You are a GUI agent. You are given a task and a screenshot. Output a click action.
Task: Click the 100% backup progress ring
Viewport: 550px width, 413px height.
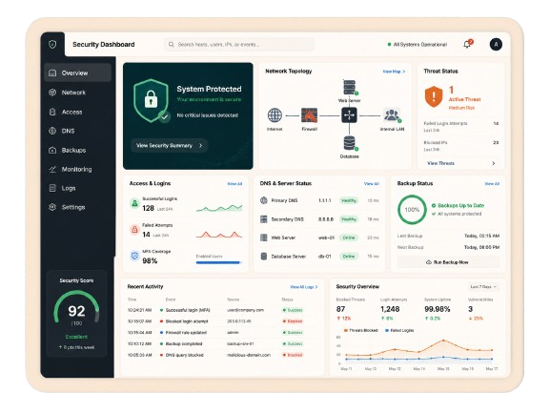tap(412, 210)
